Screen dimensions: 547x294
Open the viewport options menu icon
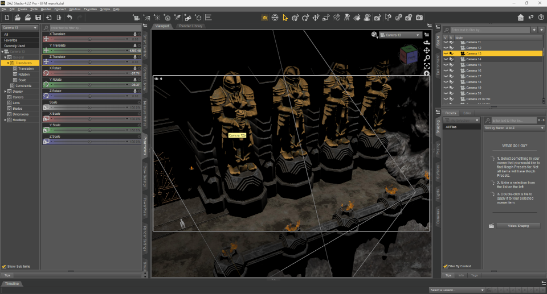(427, 35)
